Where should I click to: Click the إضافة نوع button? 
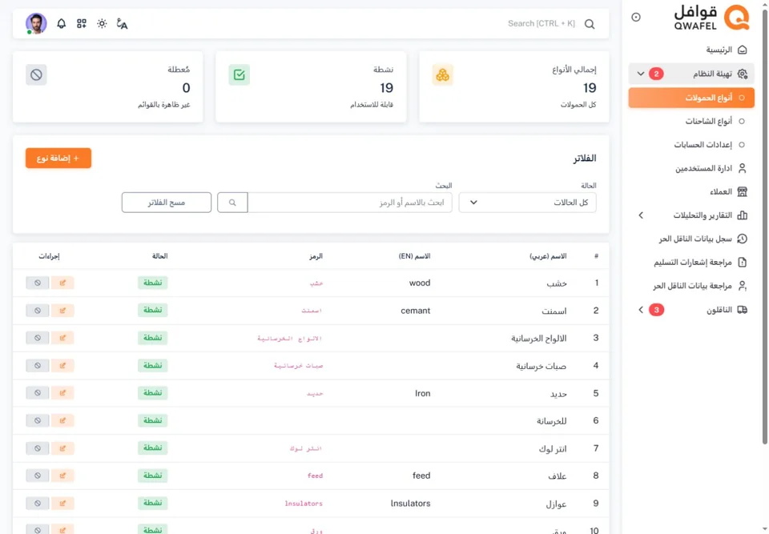pos(58,158)
